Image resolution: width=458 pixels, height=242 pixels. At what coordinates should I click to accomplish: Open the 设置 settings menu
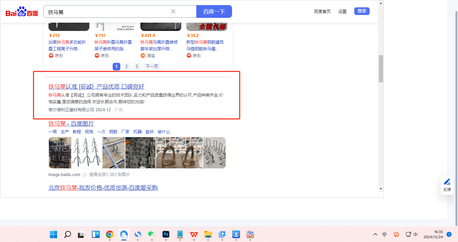pos(342,11)
